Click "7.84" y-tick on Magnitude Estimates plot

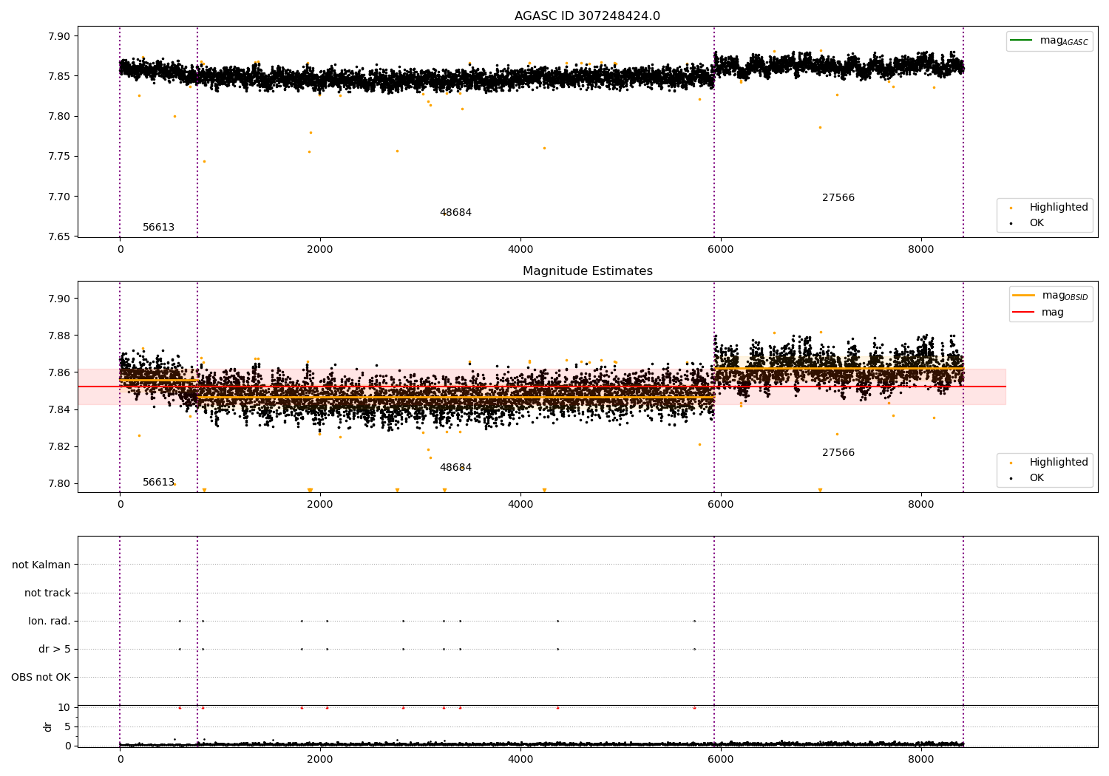coord(59,410)
